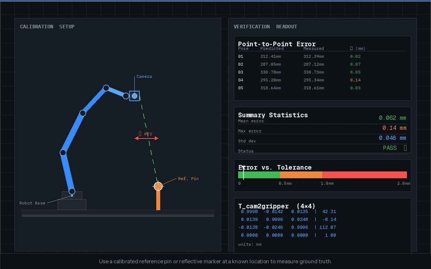Select the joint on the Robot Base
Screen dimensions: 431x269
coord(72,192)
